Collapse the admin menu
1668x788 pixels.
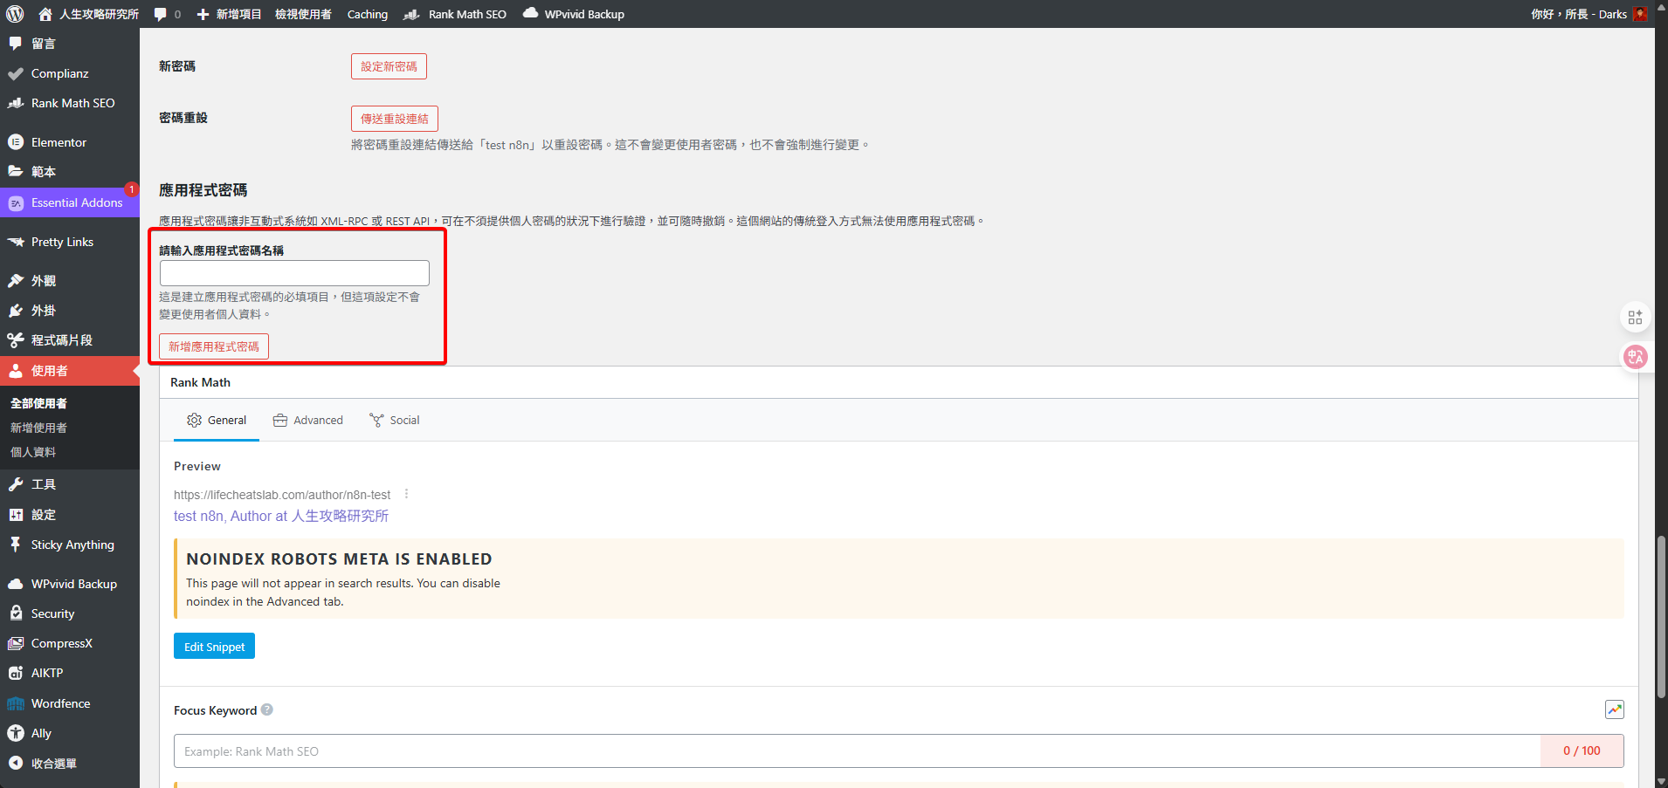point(53,764)
